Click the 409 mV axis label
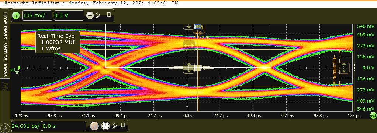The image size is (377, 133). click(x=366, y=35)
